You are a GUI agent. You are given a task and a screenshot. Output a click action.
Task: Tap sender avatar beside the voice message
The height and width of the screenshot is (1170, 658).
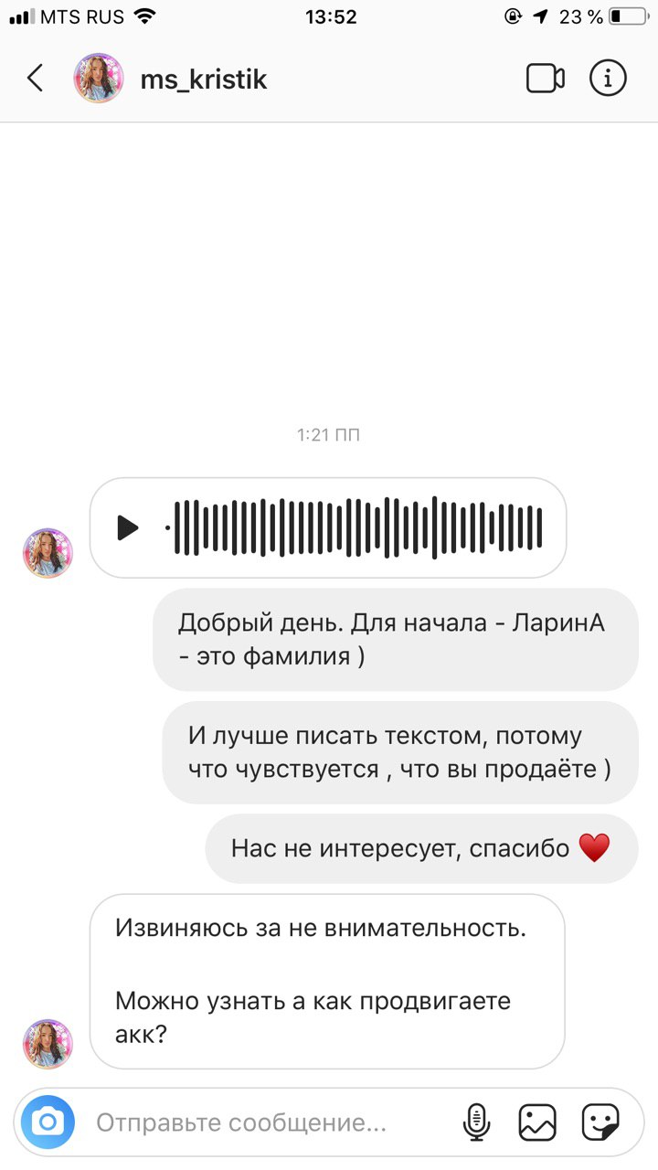(48, 553)
